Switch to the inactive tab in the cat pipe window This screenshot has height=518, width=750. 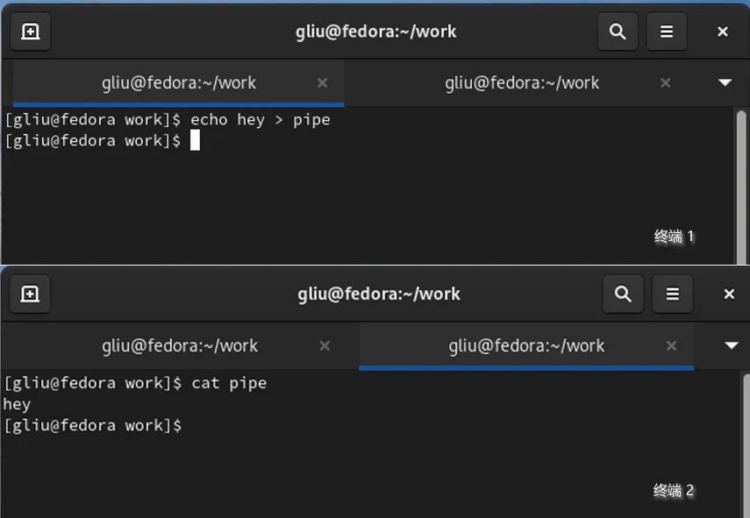pos(179,346)
